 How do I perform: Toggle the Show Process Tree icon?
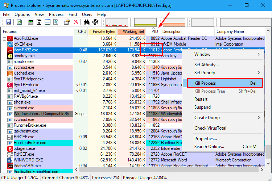(x=39, y=22)
